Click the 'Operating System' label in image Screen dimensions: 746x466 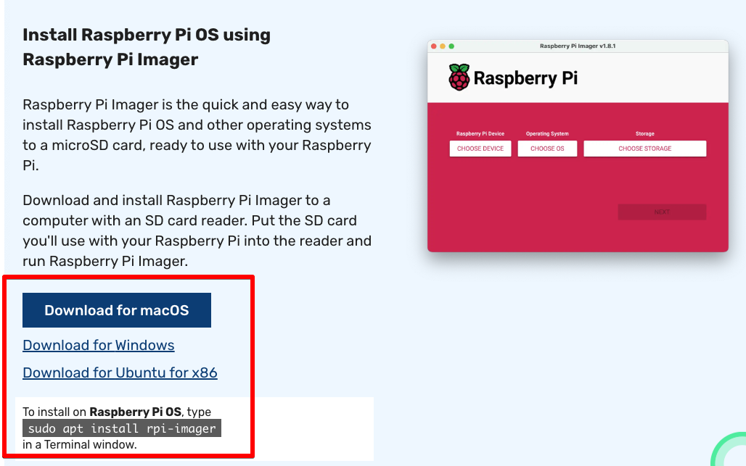tap(547, 133)
